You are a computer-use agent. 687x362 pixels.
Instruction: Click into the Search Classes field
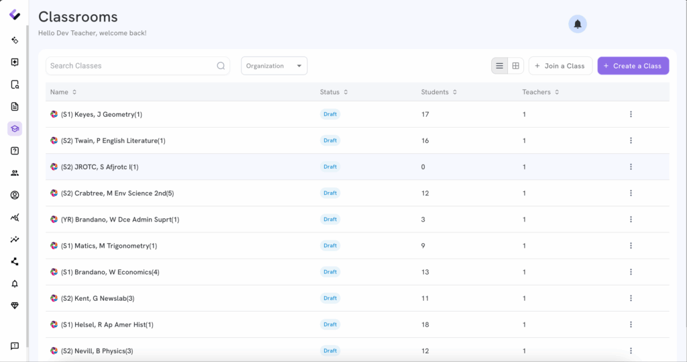point(131,66)
